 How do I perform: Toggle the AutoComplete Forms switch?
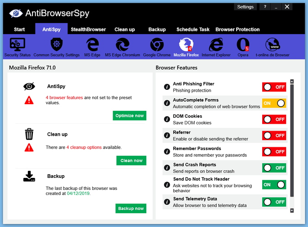[274, 103]
